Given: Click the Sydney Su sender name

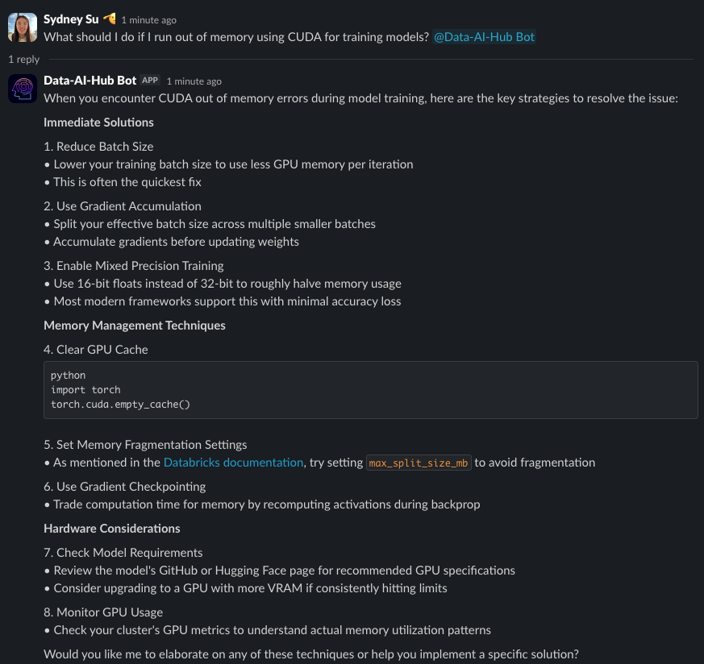Looking at the screenshot, I should click(71, 19).
